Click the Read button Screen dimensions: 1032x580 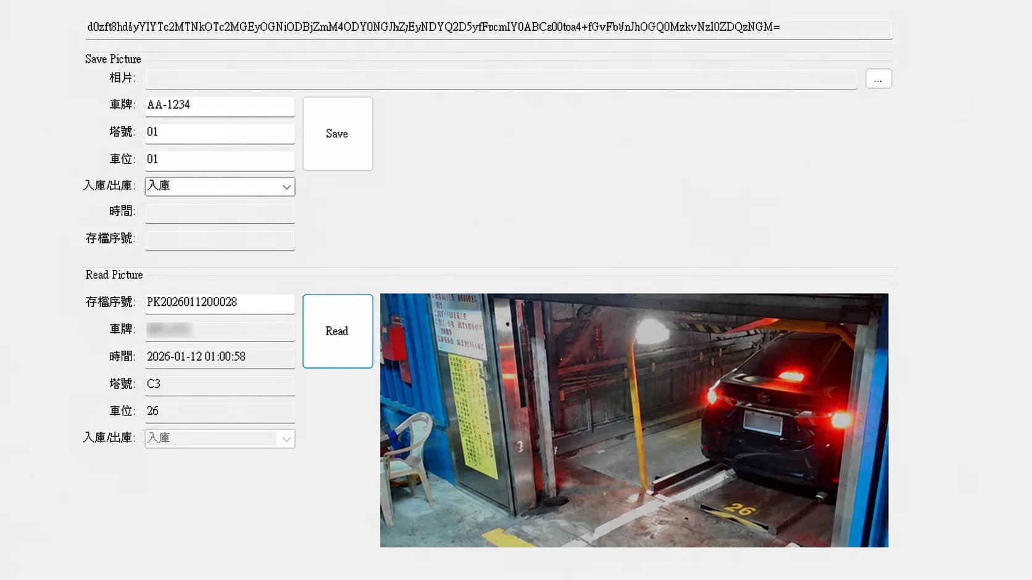click(338, 331)
